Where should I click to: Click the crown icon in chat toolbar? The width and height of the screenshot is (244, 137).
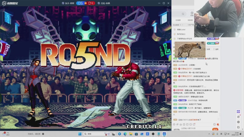point(181,125)
